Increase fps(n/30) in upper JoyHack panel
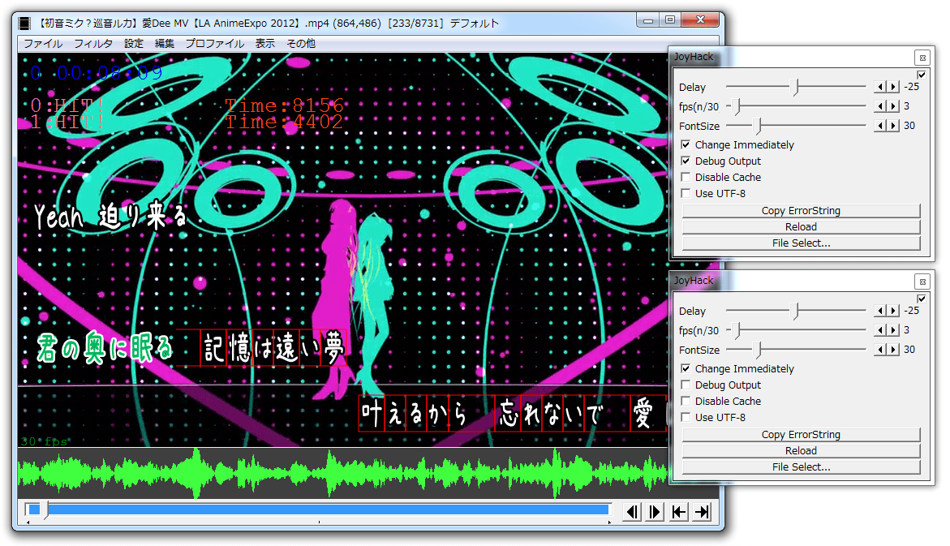This screenshot has width=950, height=546. click(893, 106)
